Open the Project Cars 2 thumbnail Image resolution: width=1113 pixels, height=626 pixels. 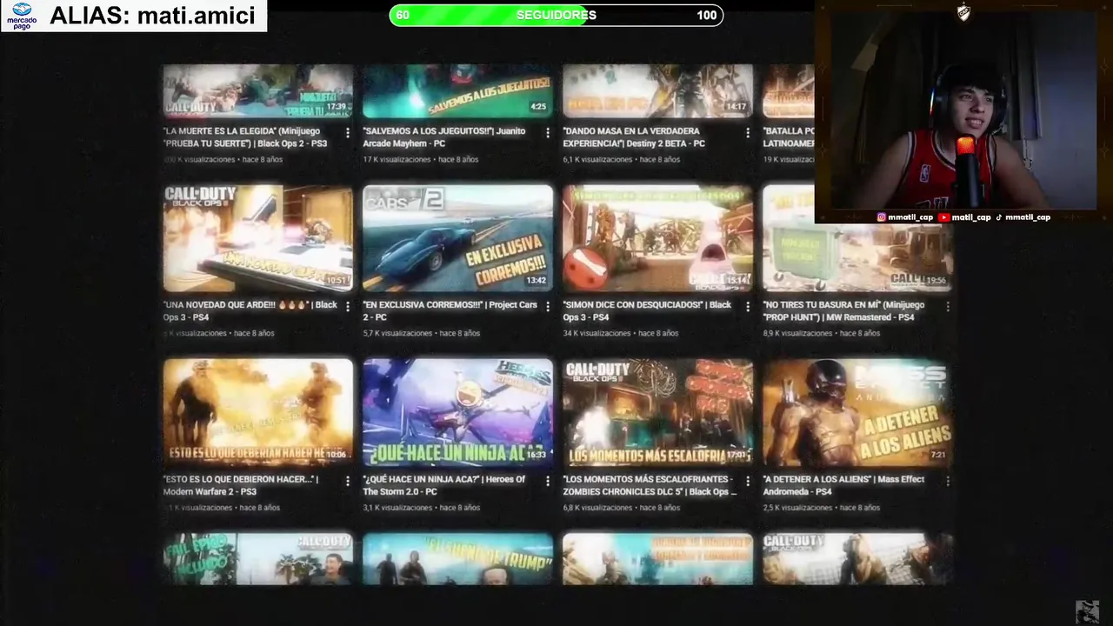[458, 238]
